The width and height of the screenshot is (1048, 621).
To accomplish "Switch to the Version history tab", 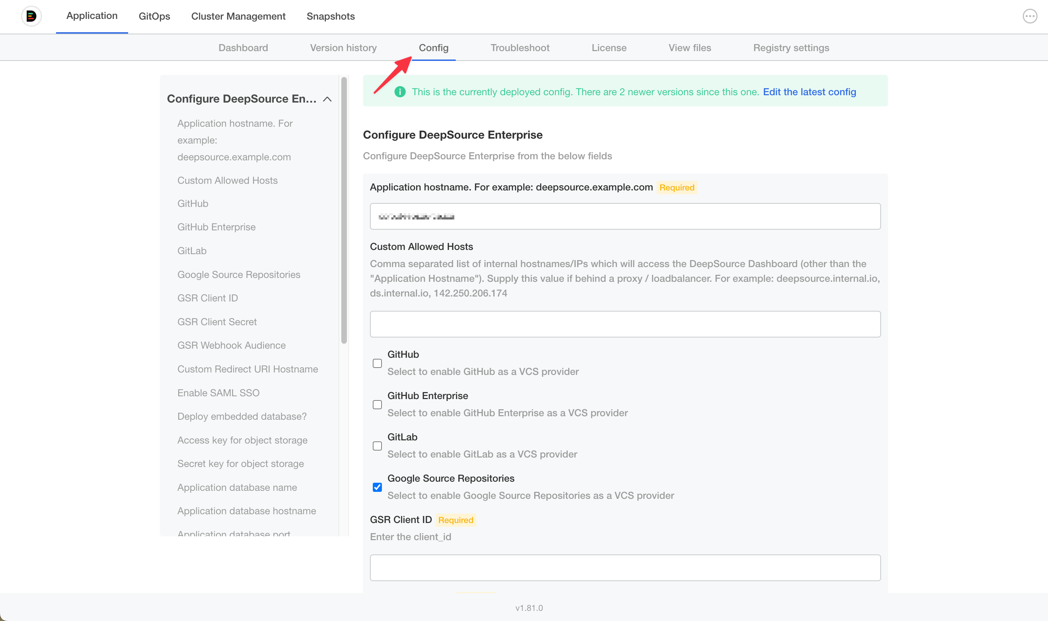I will (x=343, y=47).
